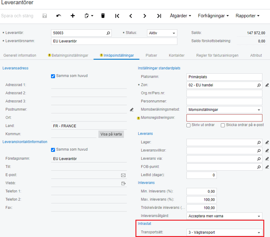Screen dimensions: 270x237
Task: Enable Skicka ordrar på e-post checkbox
Action: 223,125
